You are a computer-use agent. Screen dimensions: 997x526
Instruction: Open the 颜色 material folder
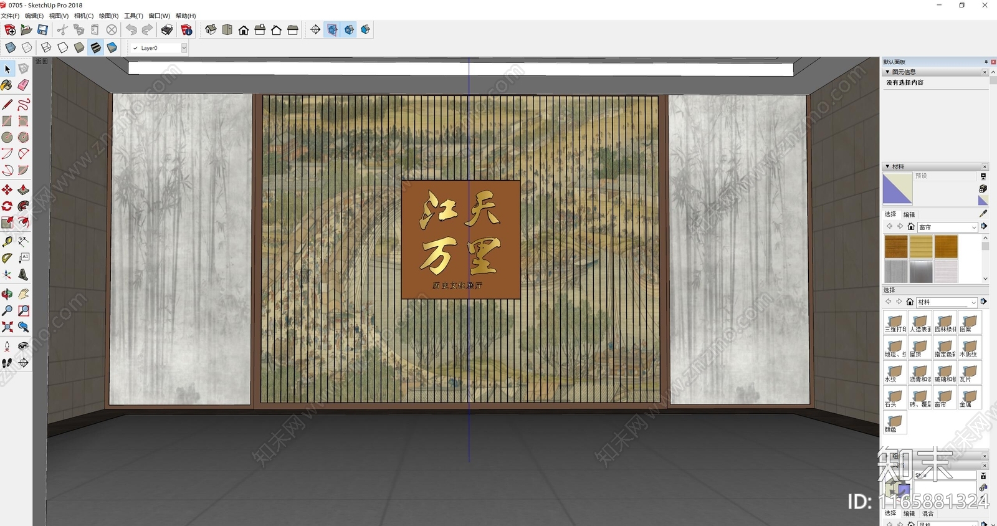point(894,423)
